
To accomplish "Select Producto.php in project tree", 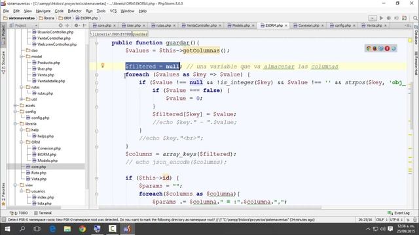I will pyautogui.click(x=48, y=63).
